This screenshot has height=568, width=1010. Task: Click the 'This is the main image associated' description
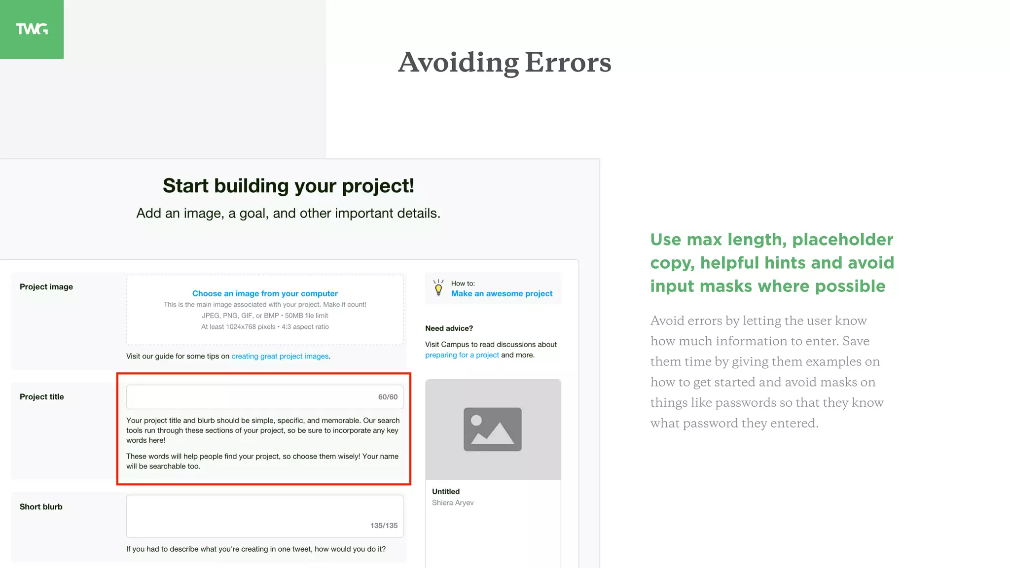coord(265,305)
